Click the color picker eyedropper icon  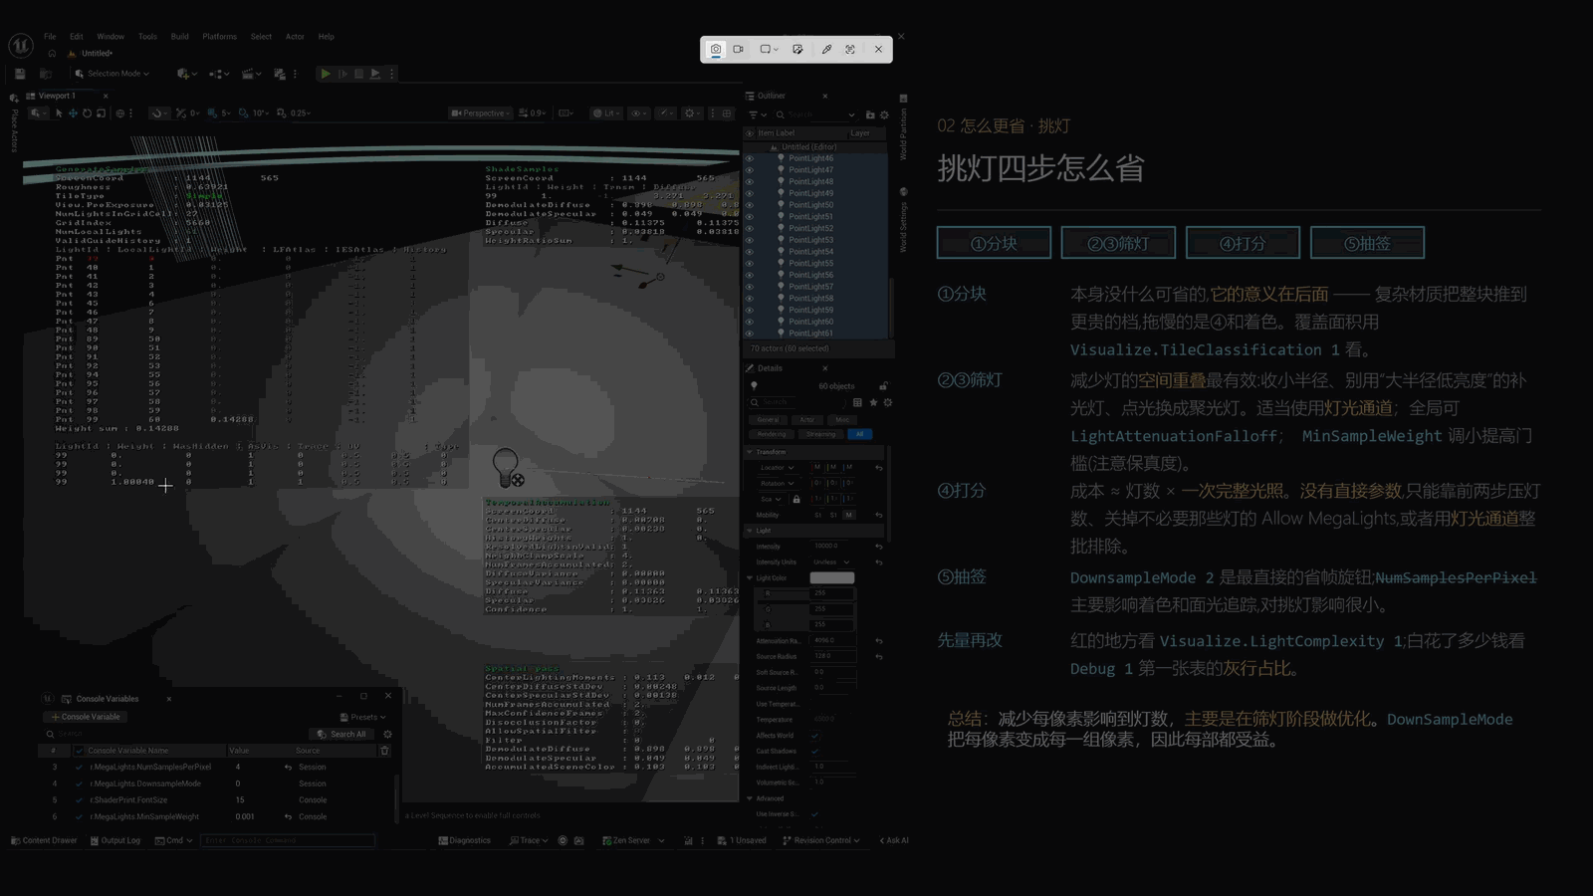(x=826, y=49)
